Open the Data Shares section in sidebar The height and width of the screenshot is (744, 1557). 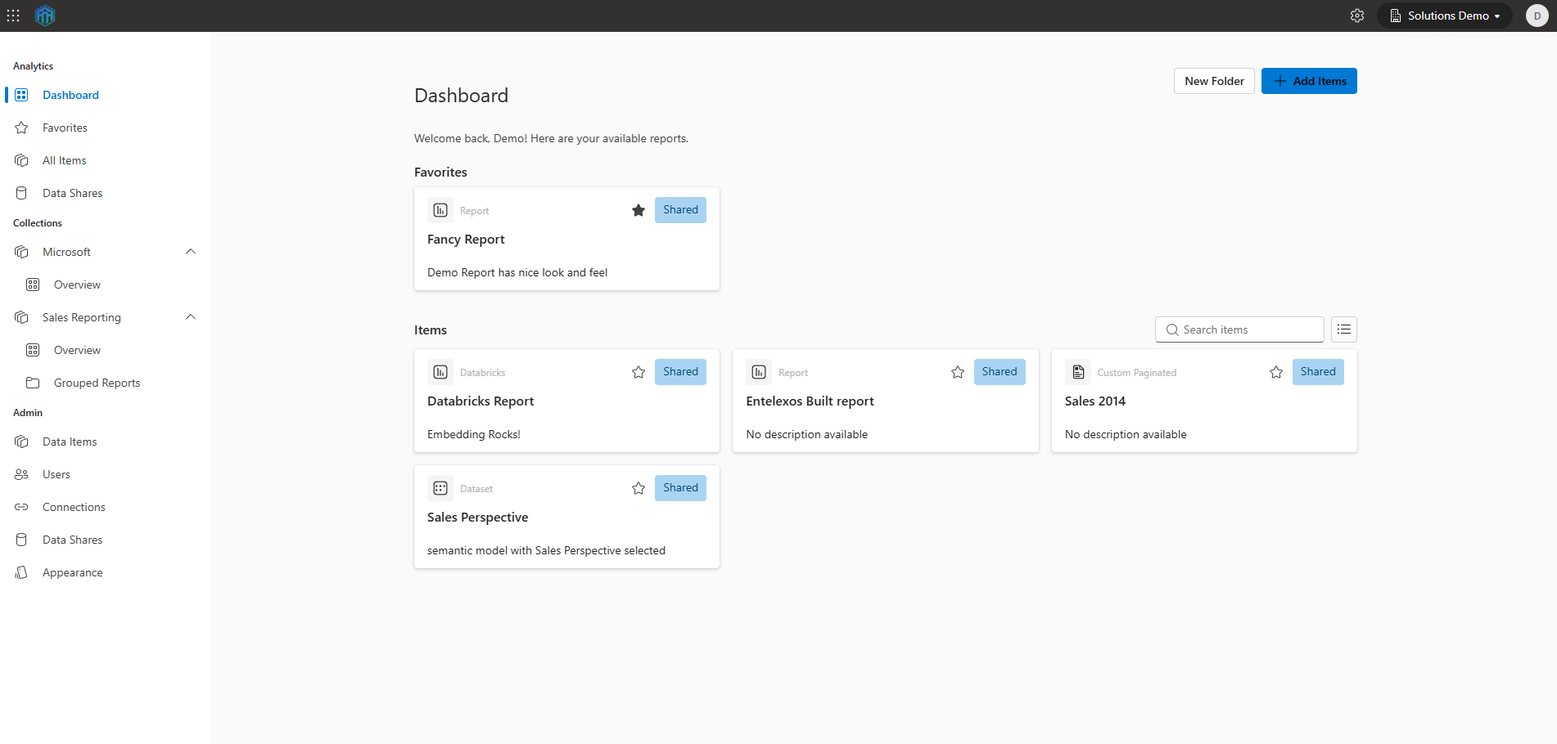point(72,192)
